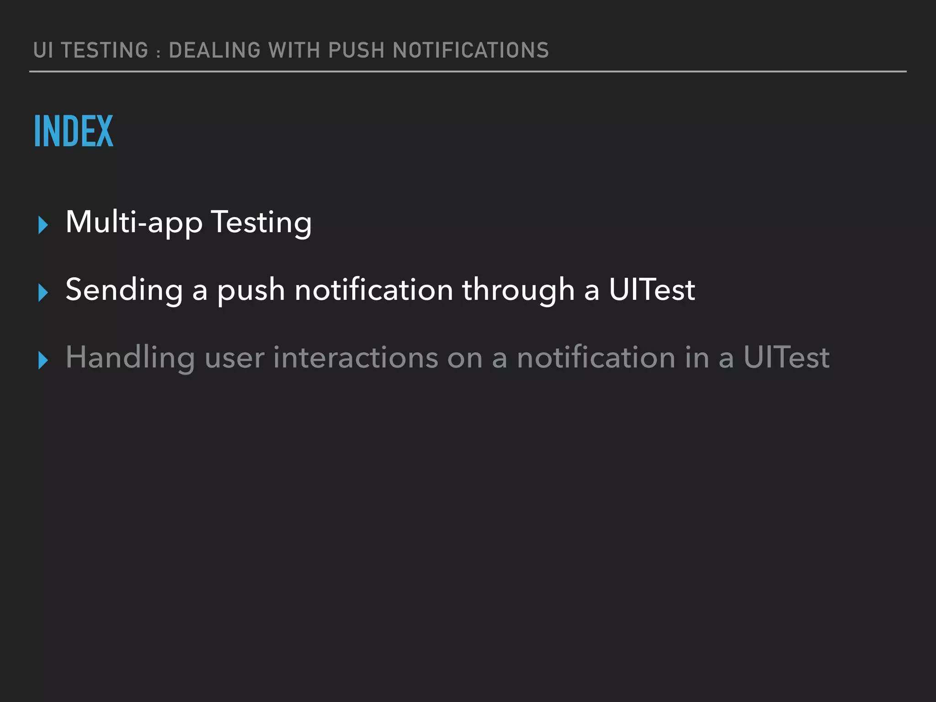Viewport: 936px width, 702px height.
Task: Click the words UI TESTING in the header
Action: click(x=90, y=50)
